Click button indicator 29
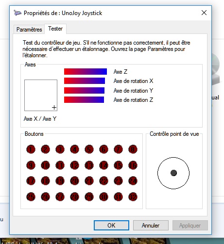 pos(89,196)
